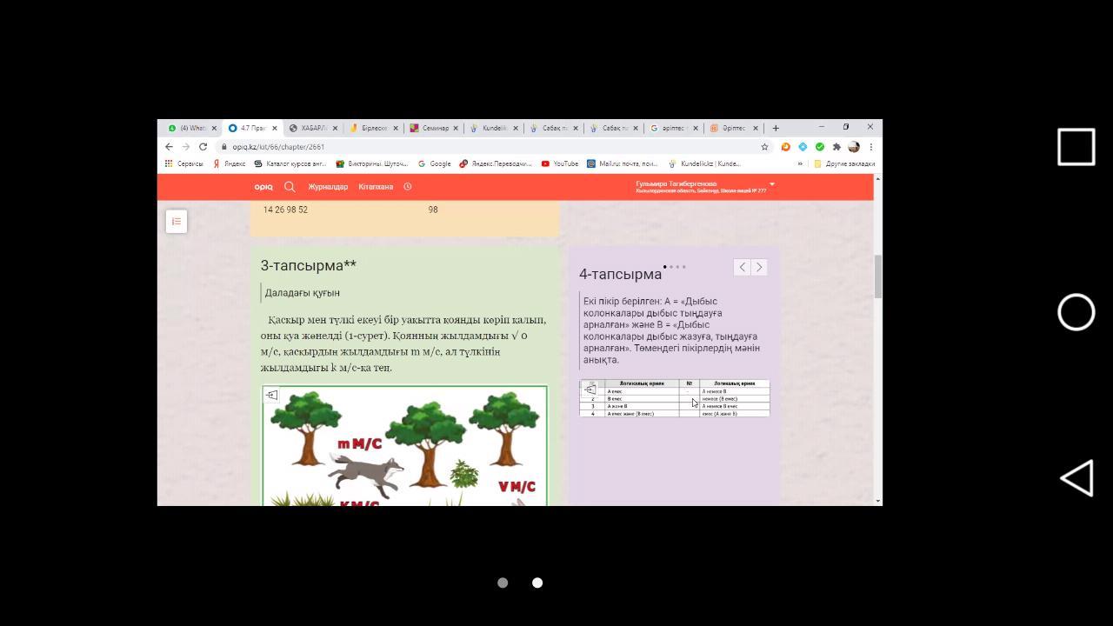
Task: Open the Кітапхана menu
Action: 376,187
